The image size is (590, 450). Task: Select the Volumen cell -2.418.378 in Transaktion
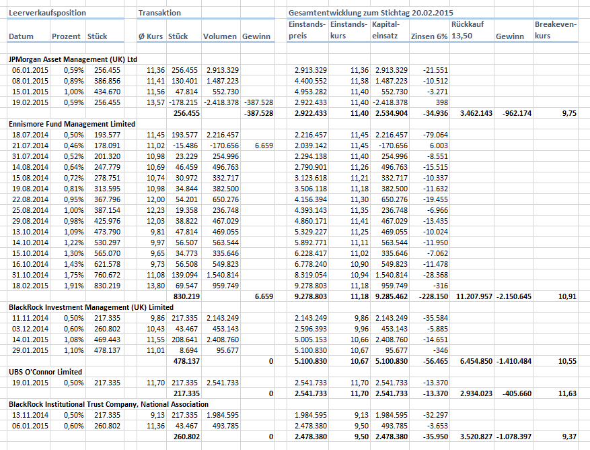coord(221,102)
